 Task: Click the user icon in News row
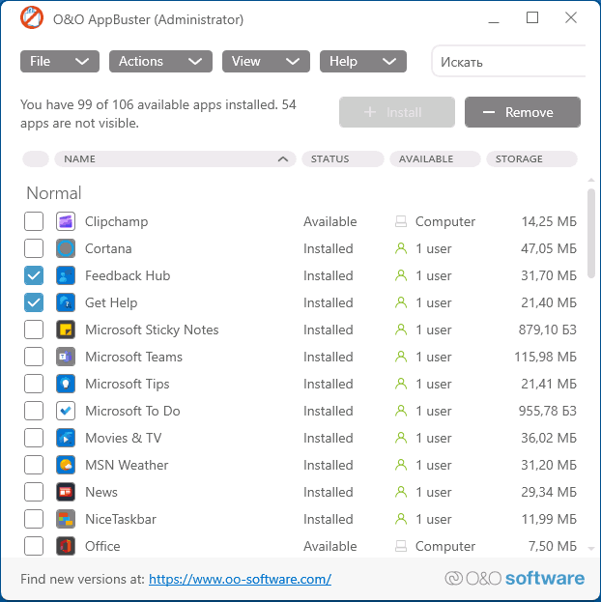401,492
